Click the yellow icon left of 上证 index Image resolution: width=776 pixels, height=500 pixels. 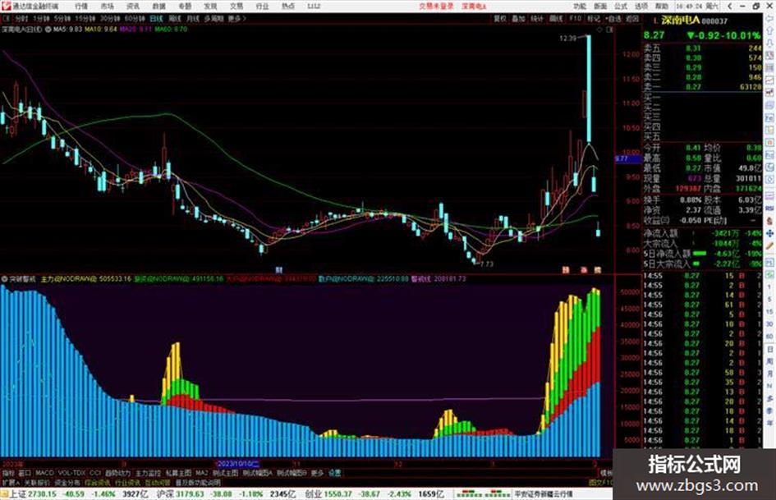(x=4, y=494)
